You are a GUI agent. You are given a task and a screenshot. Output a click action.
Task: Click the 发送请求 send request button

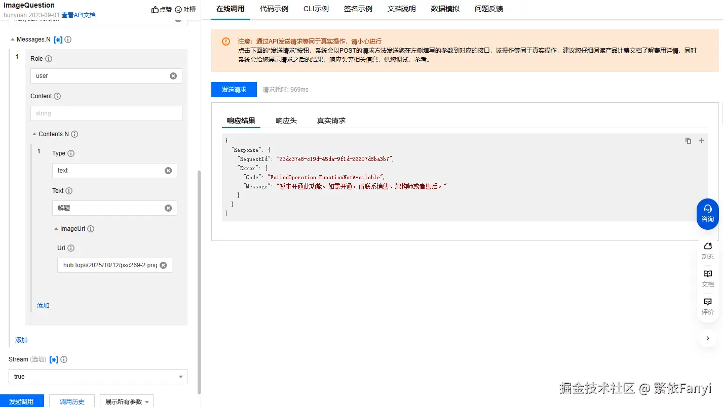coord(234,89)
